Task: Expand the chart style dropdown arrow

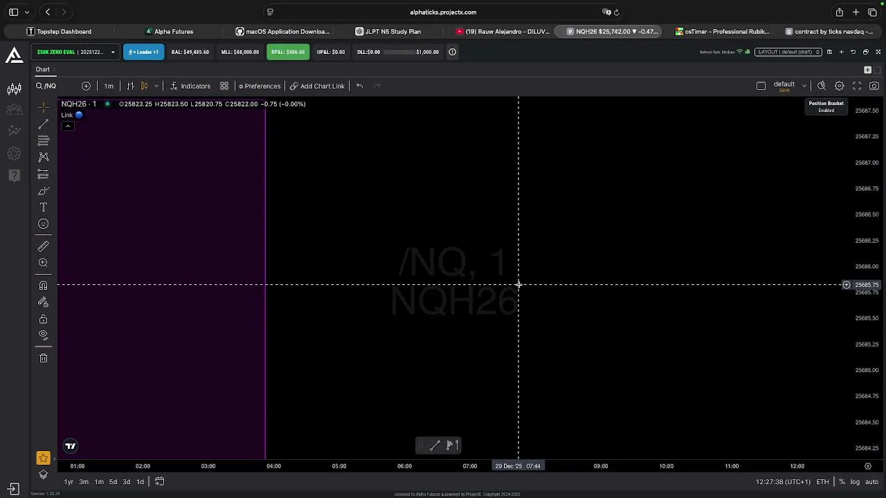Action: [156, 86]
